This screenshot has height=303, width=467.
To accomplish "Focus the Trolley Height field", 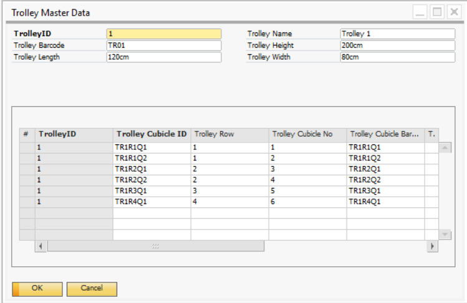I will click(x=397, y=45).
